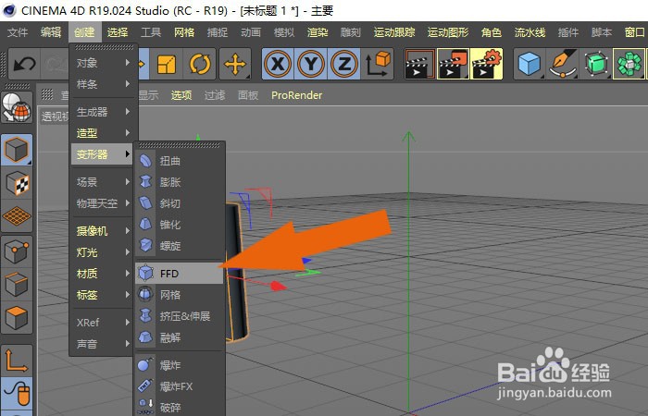Click the Subdivision Surface generator icon

[x=595, y=64]
